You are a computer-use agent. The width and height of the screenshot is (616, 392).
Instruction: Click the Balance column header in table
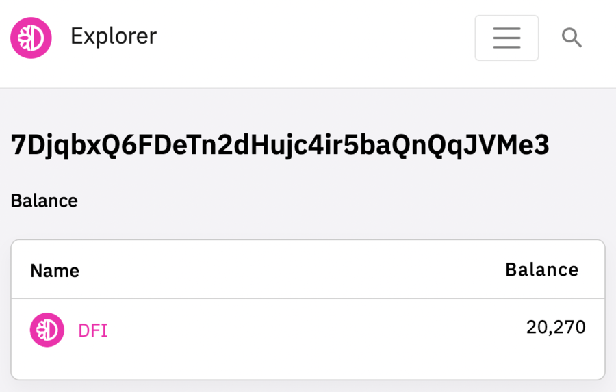coord(541,270)
